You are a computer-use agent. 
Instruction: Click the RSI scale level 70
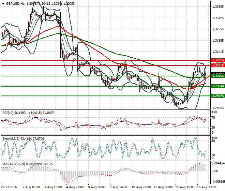(x=213, y=118)
